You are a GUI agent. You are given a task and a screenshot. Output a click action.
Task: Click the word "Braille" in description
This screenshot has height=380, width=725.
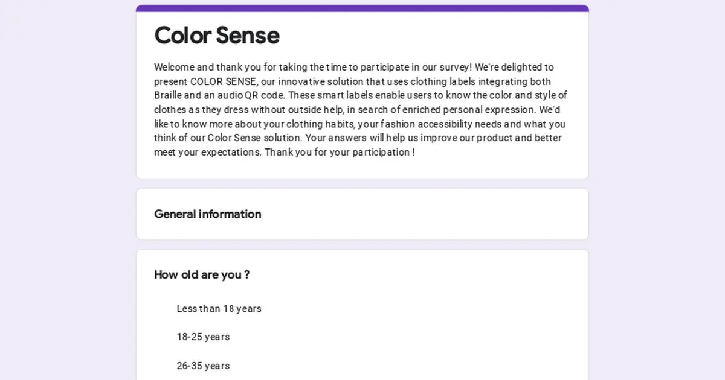point(168,95)
